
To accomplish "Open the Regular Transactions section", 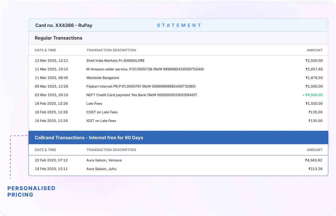I will coord(59,38).
